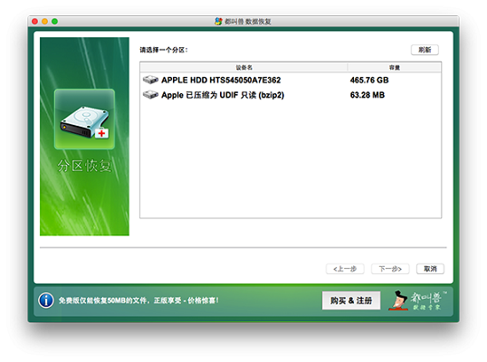Click the blue info icon in bottom banner
The width and height of the screenshot is (487, 362).
pyautogui.click(x=46, y=300)
